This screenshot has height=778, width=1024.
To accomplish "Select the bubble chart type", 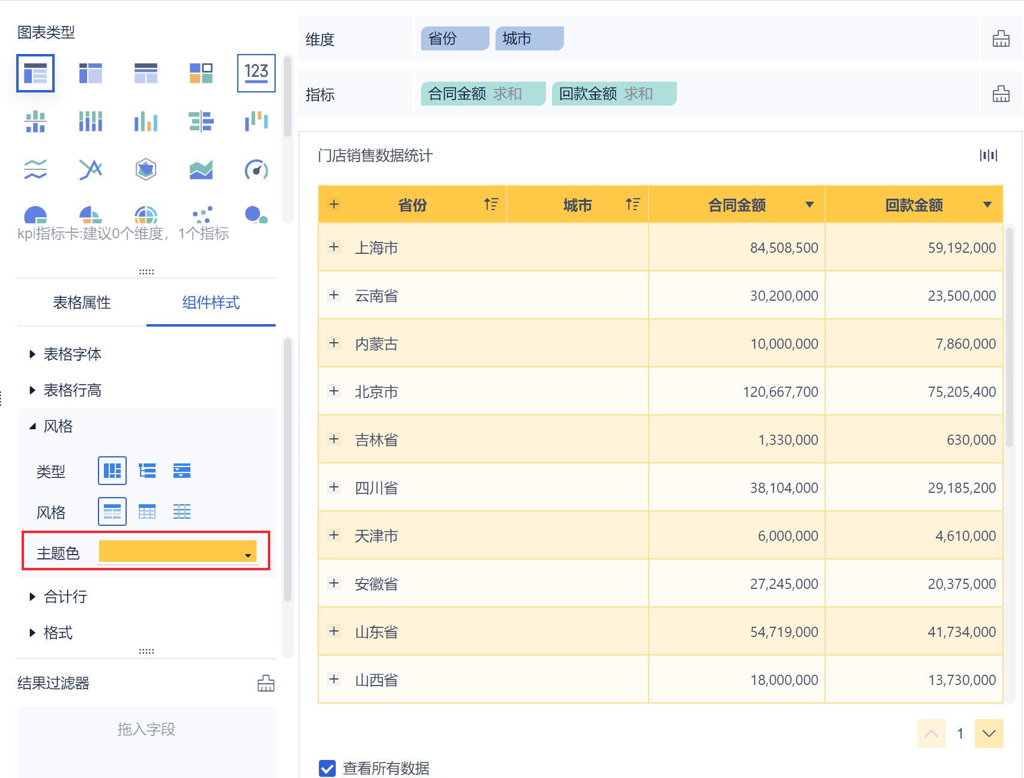I will pos(256,215).
